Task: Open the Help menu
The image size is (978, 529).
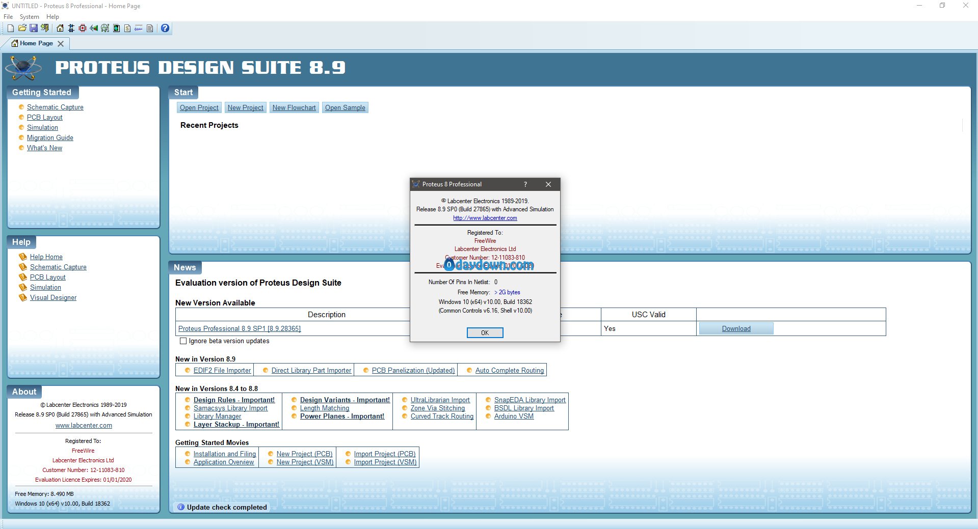Action: (52, 17)
